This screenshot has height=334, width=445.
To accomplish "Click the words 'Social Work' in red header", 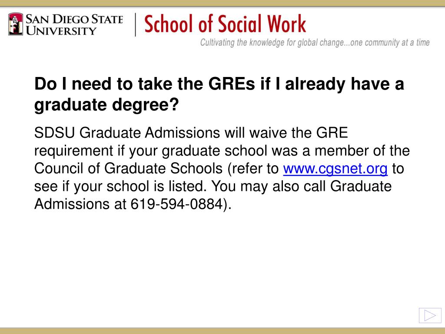I will (x=262, y=24).
